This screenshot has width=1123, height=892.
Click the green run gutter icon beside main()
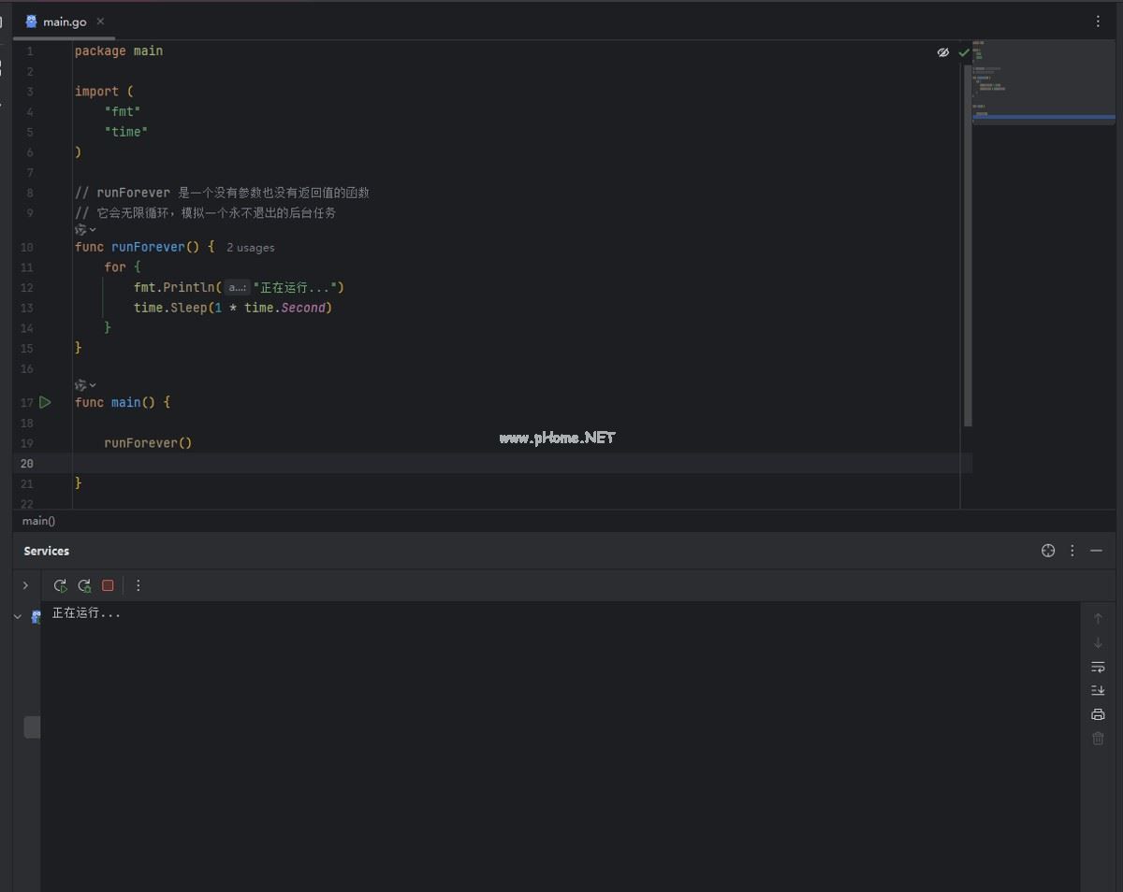coord(45,402)
